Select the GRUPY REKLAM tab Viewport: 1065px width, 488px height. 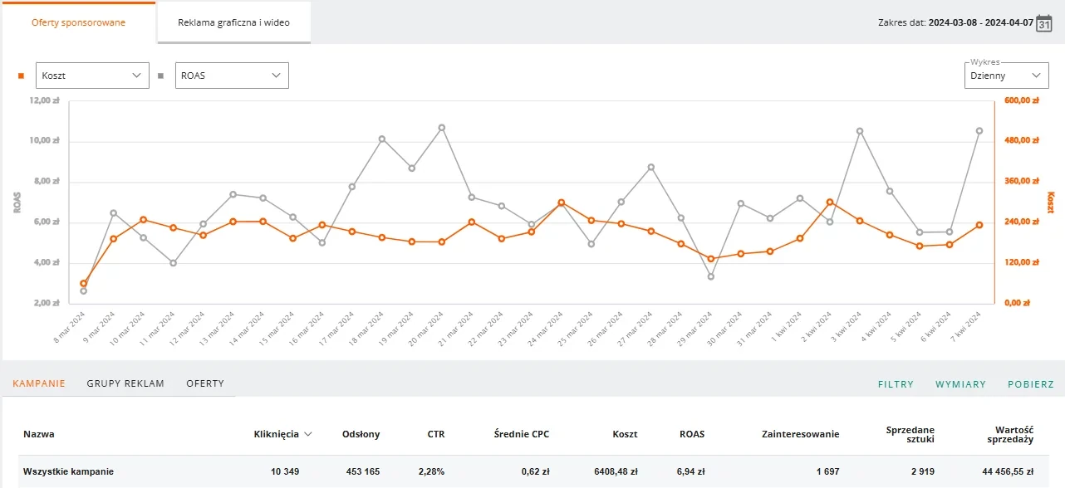pos(125,383)
